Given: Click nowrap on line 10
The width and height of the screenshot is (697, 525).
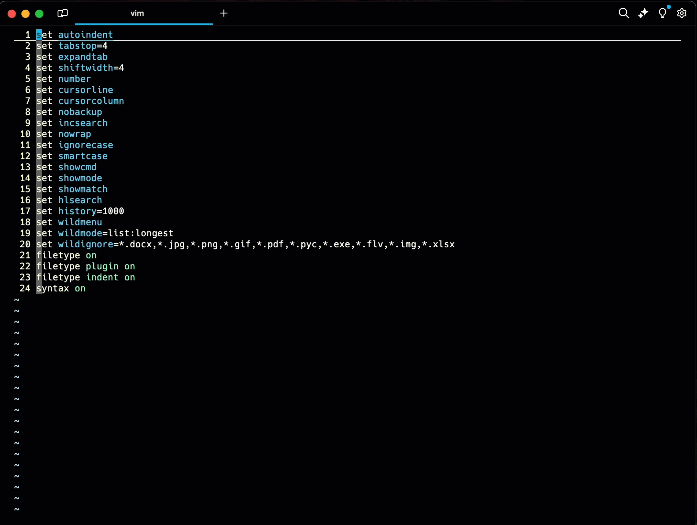Looking at the screenshot, I should 74,134.
